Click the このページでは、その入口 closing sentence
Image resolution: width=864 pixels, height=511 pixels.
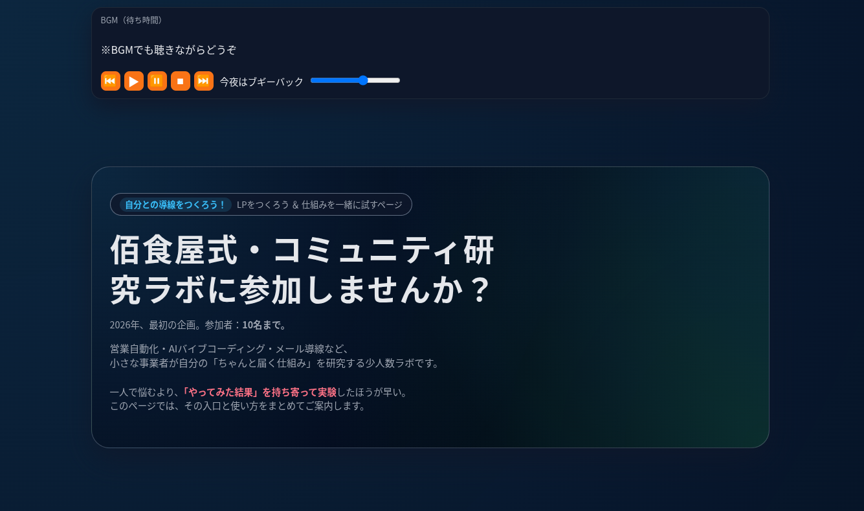[x=239, y=406]
